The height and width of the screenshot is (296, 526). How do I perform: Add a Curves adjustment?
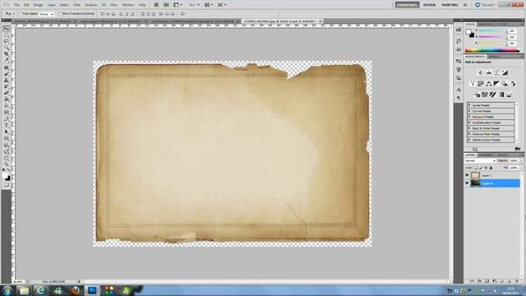tap(496, 73)
